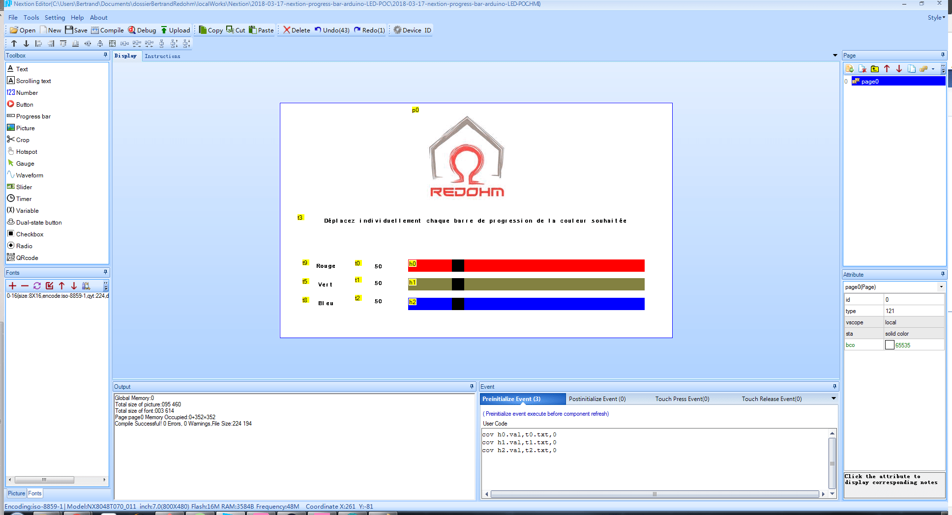Click Undo(43) in the toolbar
Image resolution: width=952 pixels, height=515 pixels.
coord(332,30)
